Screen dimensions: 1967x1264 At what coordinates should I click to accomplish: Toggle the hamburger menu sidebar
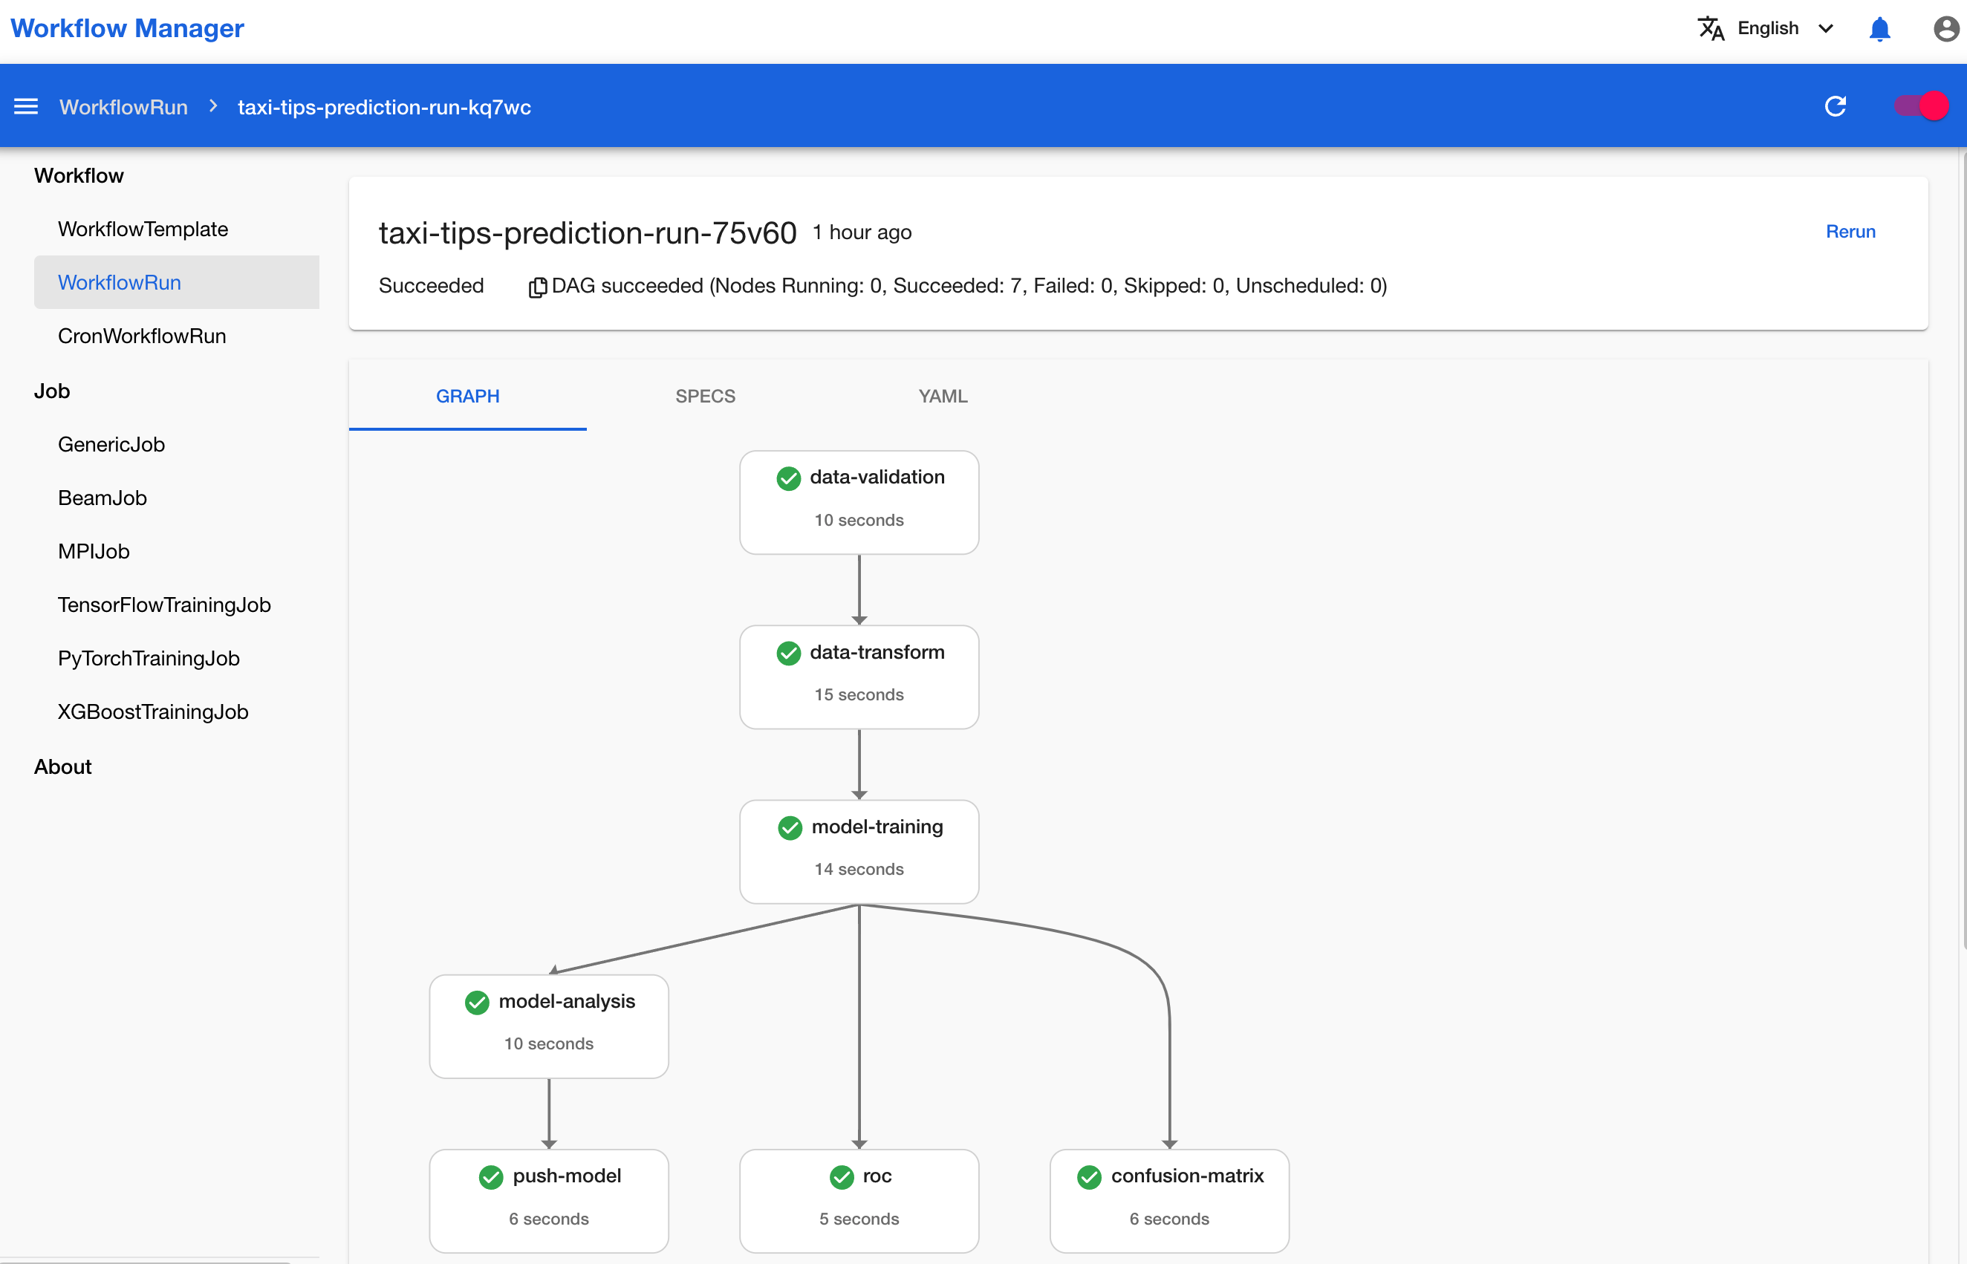pos(25,105)
